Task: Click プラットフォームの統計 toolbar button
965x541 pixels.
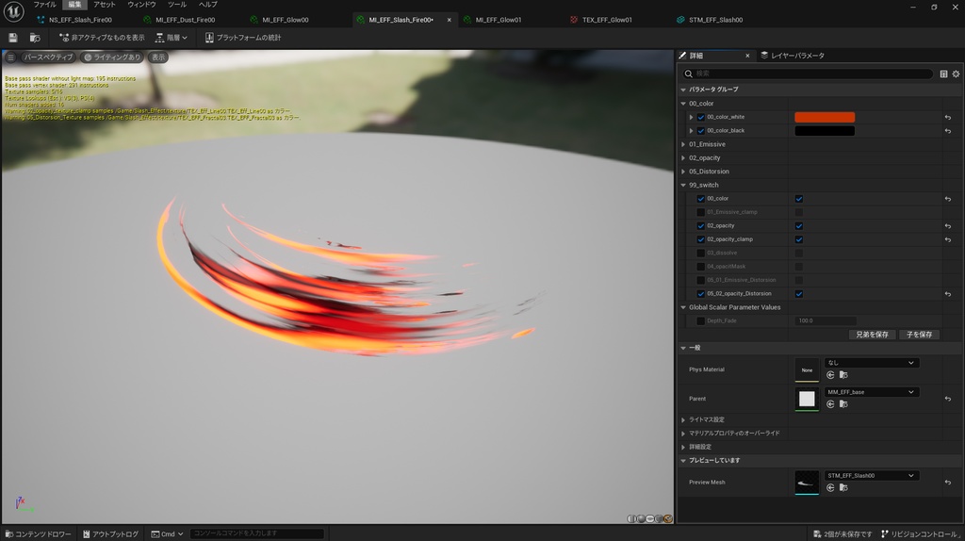Action: coord(243,38)
